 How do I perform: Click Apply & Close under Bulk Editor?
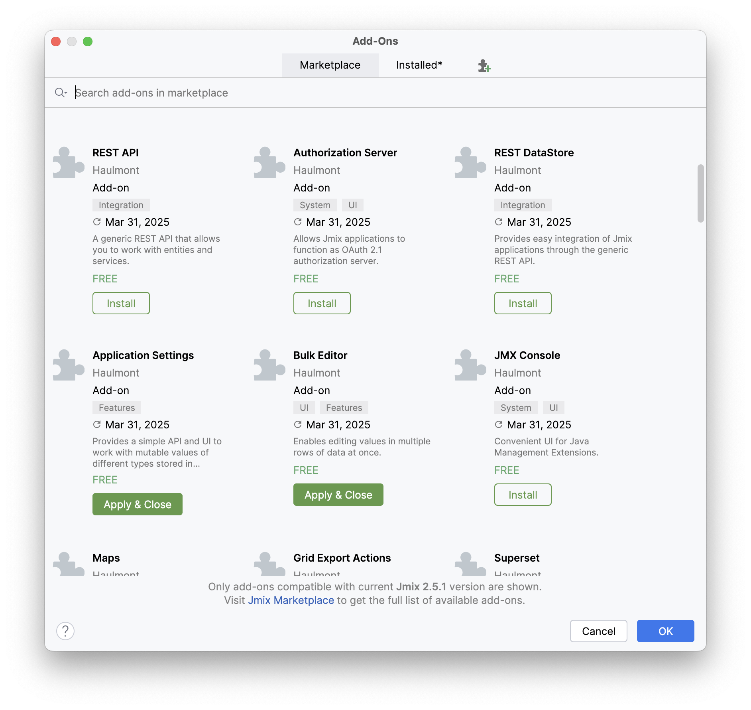[x=338, y=495]
